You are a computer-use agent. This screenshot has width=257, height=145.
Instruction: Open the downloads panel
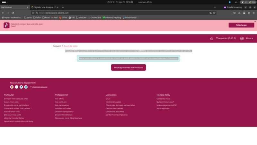[x=239, y=13]
